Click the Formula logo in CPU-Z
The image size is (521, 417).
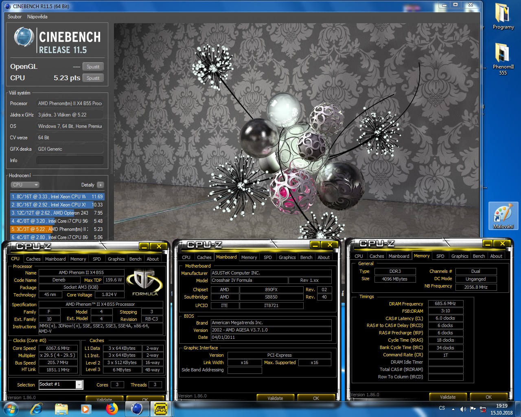(x=145, y=282)
